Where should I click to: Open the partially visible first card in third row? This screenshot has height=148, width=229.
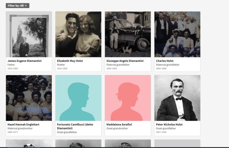point(29,144)
